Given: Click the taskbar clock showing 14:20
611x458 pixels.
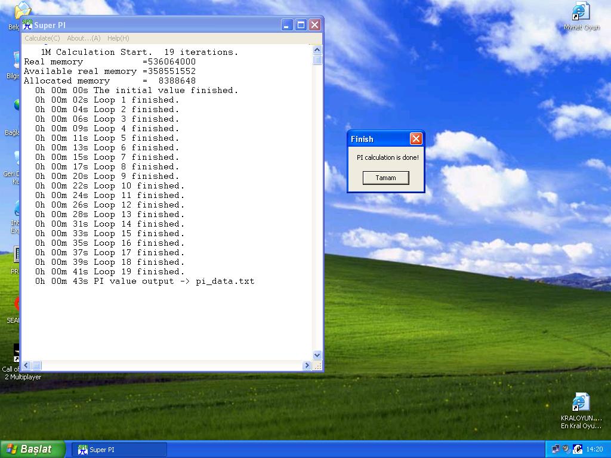Looking at the screenshot, I should tap(594, 450).
